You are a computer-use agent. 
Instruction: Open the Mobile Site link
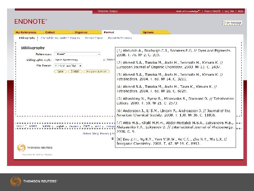tap(90, 133)
